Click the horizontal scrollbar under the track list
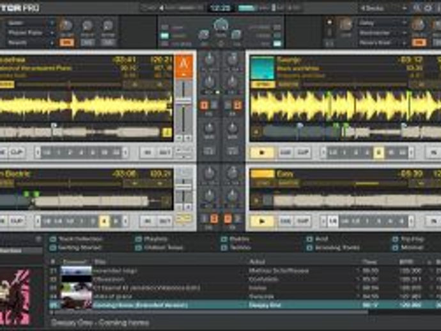The width and height of the screenshot is (441, 331). click(211, 312)
